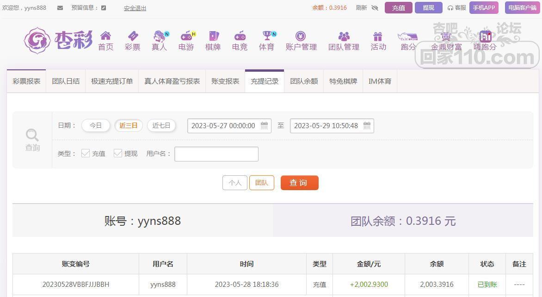Toggle the 充值 type checkbox
Image resolution: width=542 pixels, height=297 pixels.
coord(86,153)
